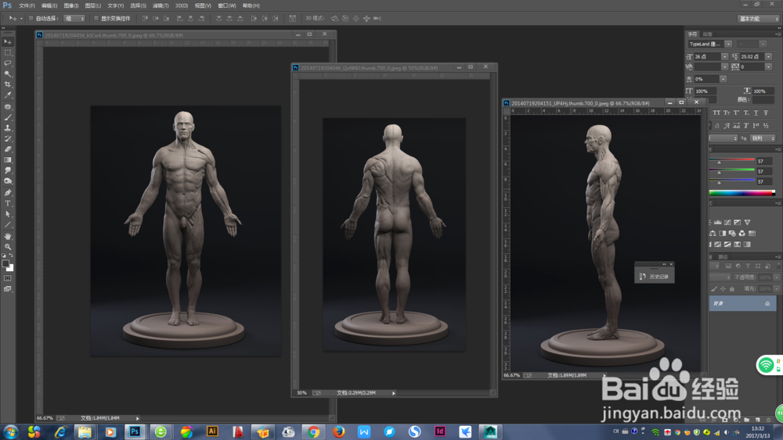The image size is (783, 440).
Task: Select the Hand tool
Action: point(8,236)
